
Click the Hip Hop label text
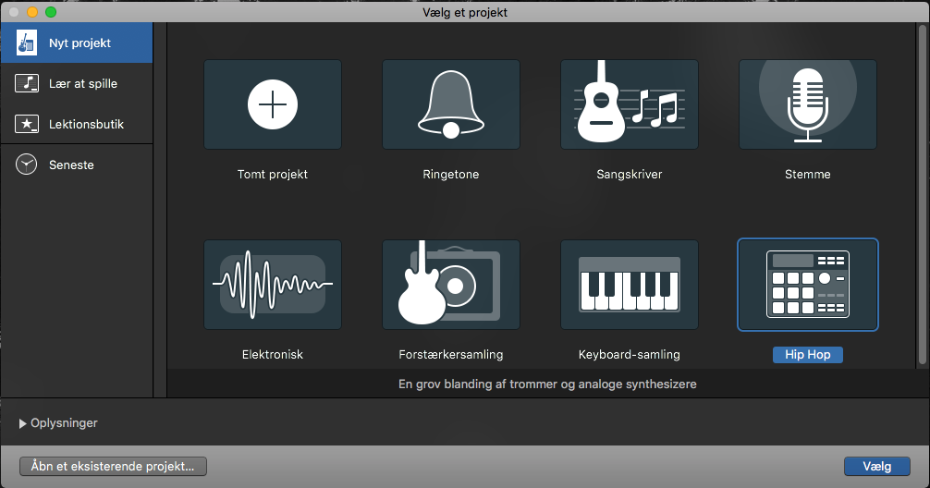[807, 355]
